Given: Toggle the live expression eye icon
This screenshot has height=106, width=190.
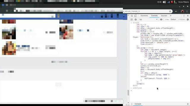Looking at the screenshot, I should [x=161, y=19].
